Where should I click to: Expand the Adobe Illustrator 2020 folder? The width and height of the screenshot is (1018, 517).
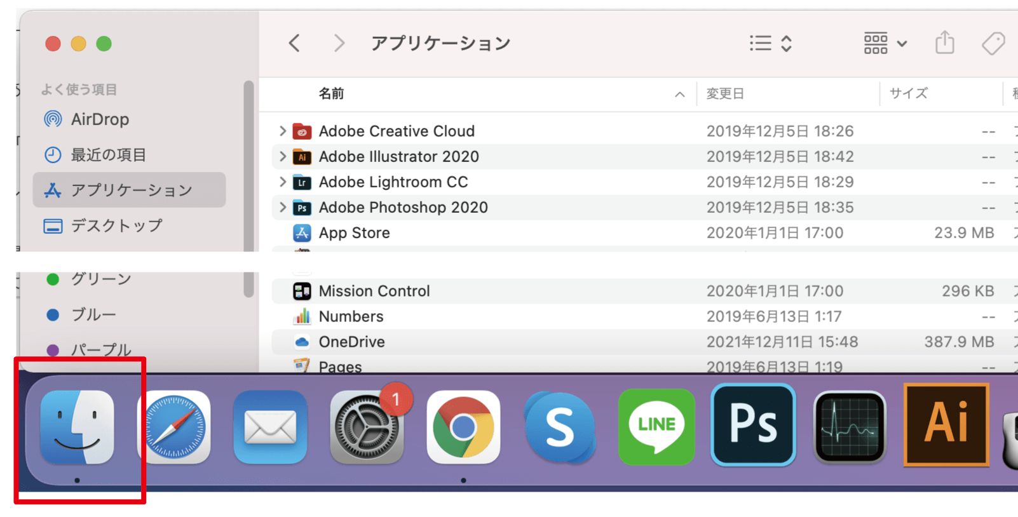(x=282, y=156)
